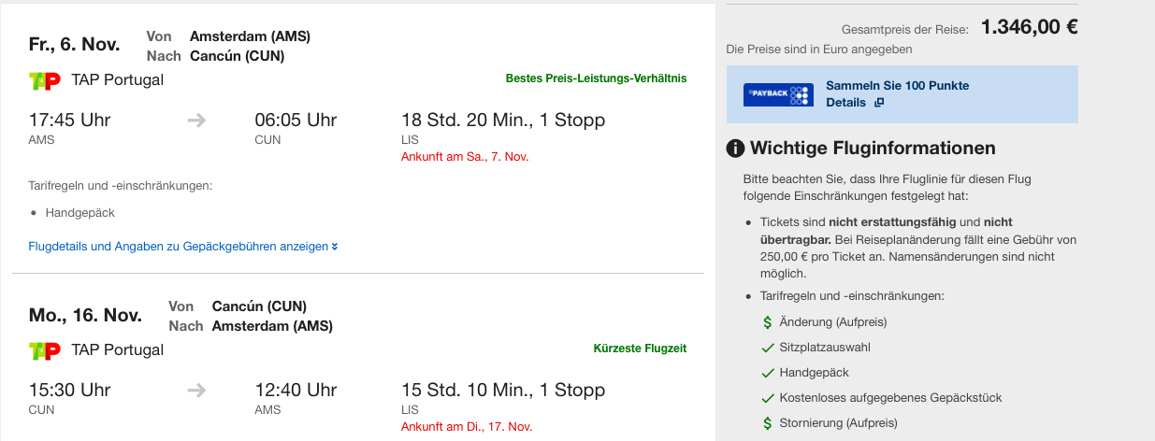1155x441 pixels.
Task: Click the dollar icon next to Stornierung (Aufpreis)
Action: (x=767, y=423)
